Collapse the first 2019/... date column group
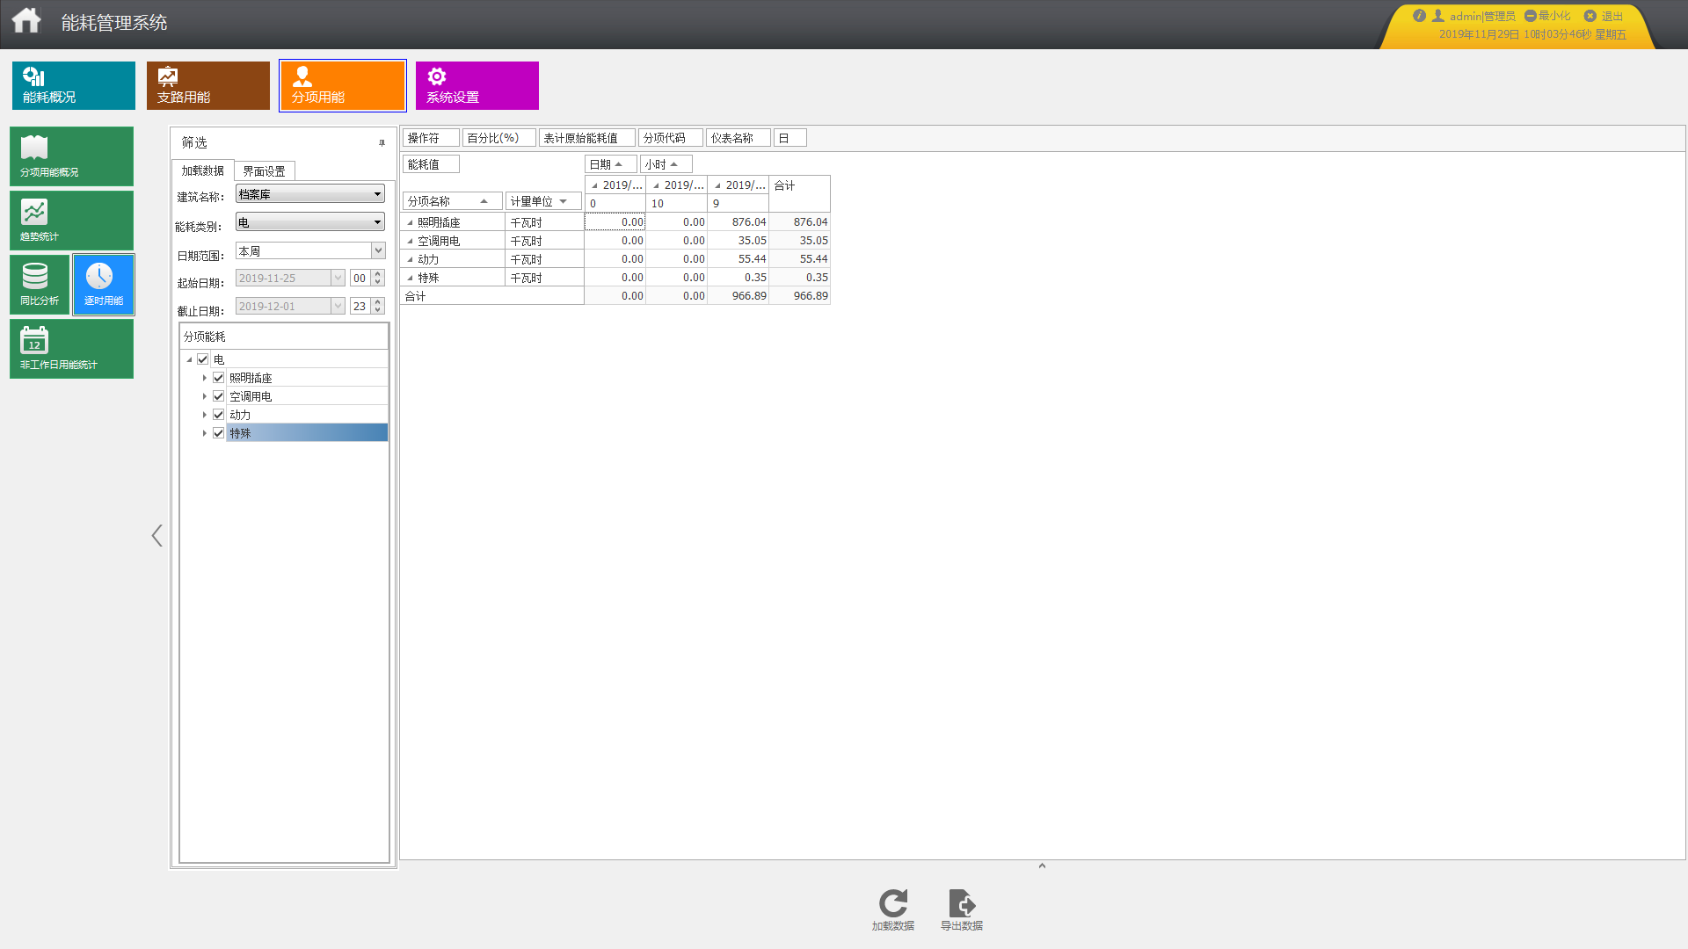 point(594,185)
